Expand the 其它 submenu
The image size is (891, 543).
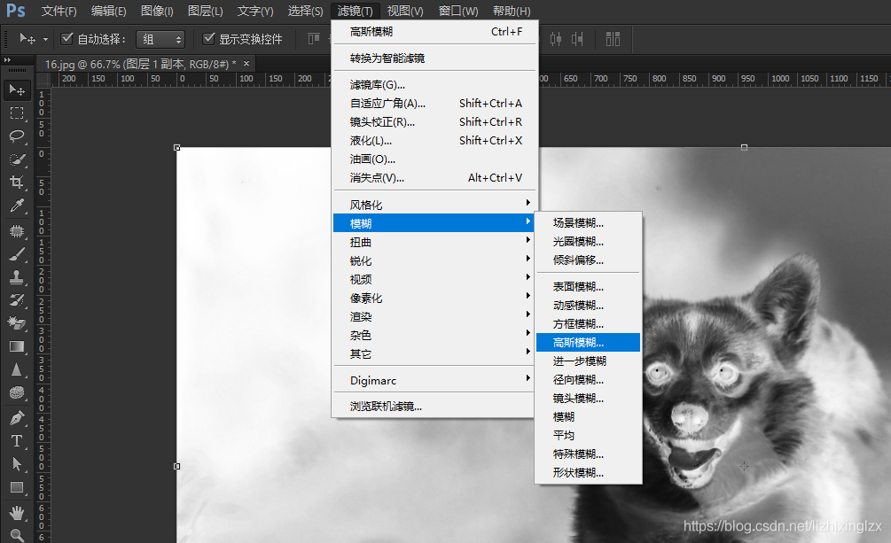pos(433,353)
